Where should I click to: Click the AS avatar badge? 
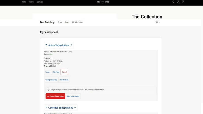tap(157, 22)
